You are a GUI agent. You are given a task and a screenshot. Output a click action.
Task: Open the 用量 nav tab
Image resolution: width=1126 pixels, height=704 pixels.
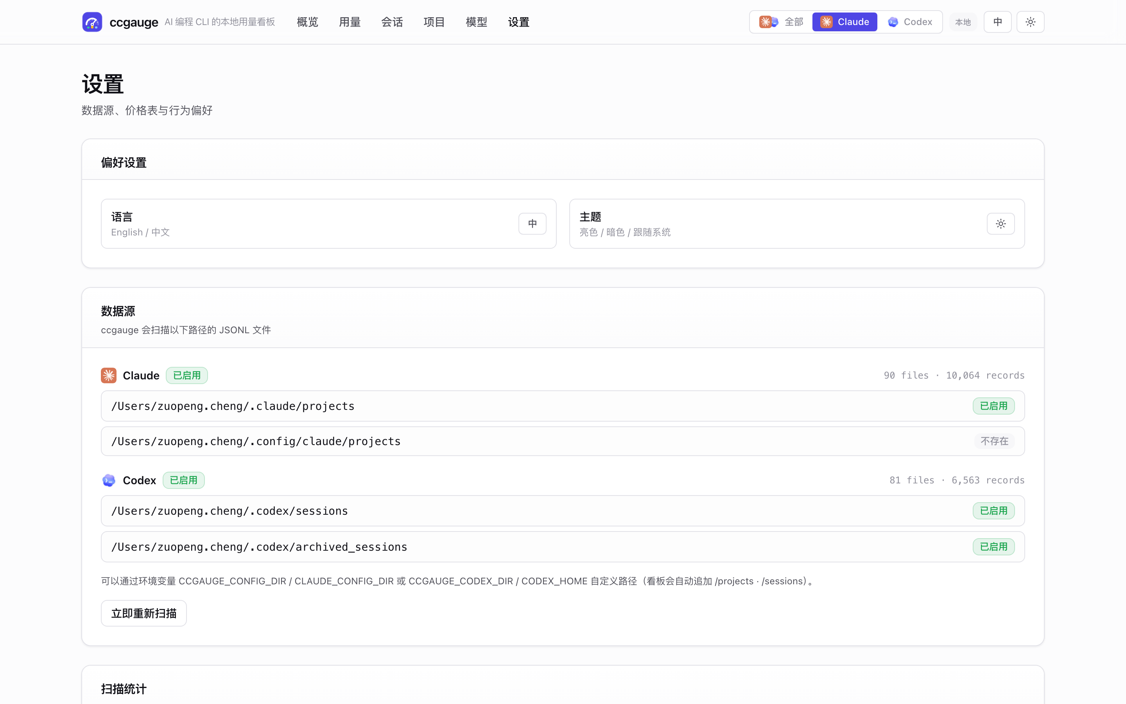tap(350, 22)
